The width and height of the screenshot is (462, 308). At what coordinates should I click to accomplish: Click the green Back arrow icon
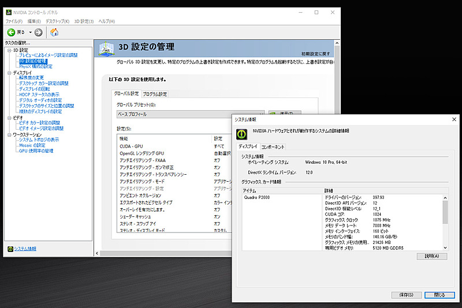[x=11, y=32]
